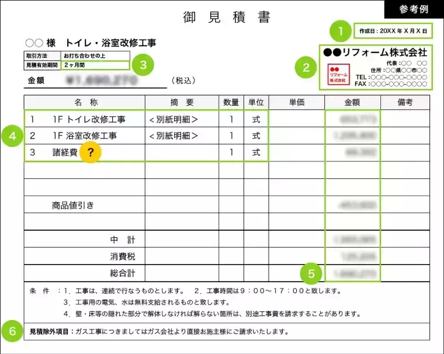444x354 pixels.
Task: Click the red リフォーム株式会社 company stamp
Action: click(x=338, y=75)
